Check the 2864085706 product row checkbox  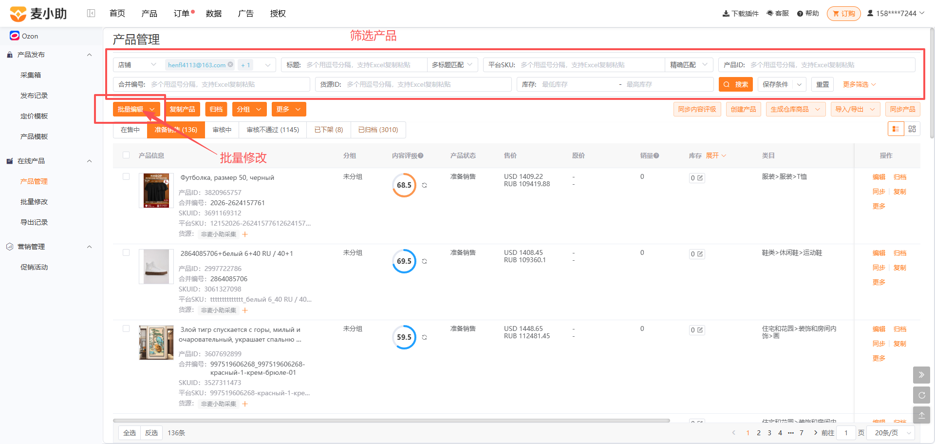[126, 252]
